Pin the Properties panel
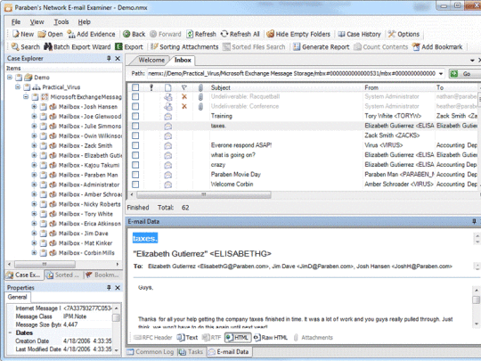Image resolution: width=481 pixels, height=361 pixels. [x=109, y=288]
